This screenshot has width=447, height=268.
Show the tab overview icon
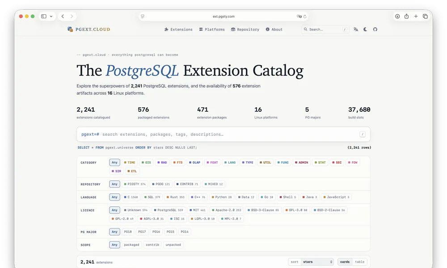tap(425, 16)
